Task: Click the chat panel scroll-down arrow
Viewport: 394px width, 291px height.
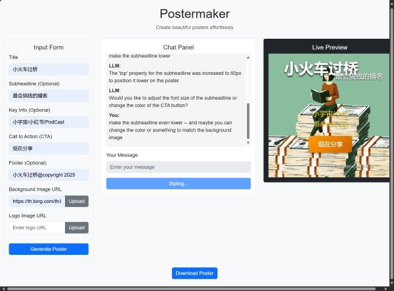Action: [248, 142]
